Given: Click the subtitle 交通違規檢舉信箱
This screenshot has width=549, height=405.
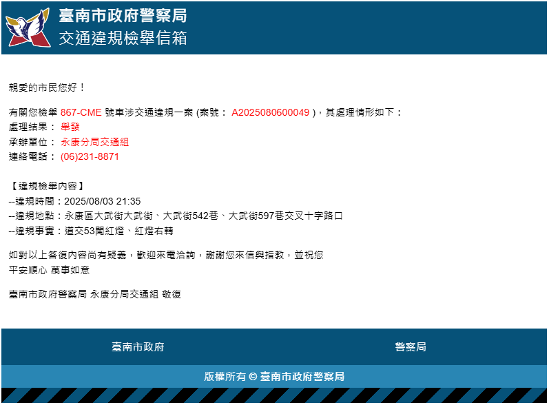Looking at the screenshot, I should coord(123,38).
